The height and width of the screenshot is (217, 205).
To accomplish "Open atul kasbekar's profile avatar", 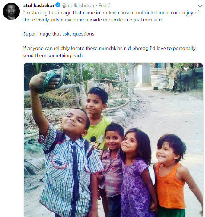I will pyautogui.click(x=11, y=11).
